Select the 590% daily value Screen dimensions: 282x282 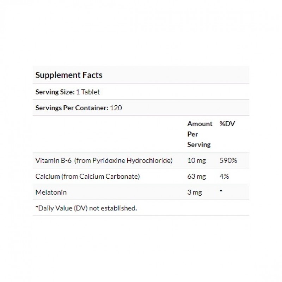[228, 160]
